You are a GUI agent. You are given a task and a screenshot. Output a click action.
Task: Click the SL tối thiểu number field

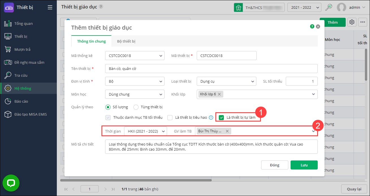click(x=302, y=81)
